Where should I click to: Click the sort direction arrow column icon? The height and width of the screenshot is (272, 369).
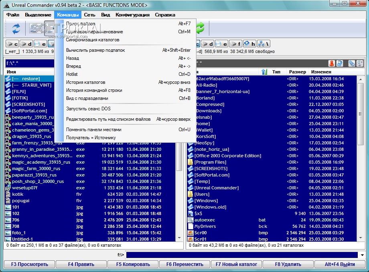click(264, 72)
